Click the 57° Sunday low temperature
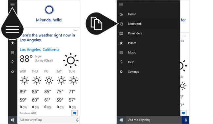Screen dimensions: 213x124 coord(72,100)
